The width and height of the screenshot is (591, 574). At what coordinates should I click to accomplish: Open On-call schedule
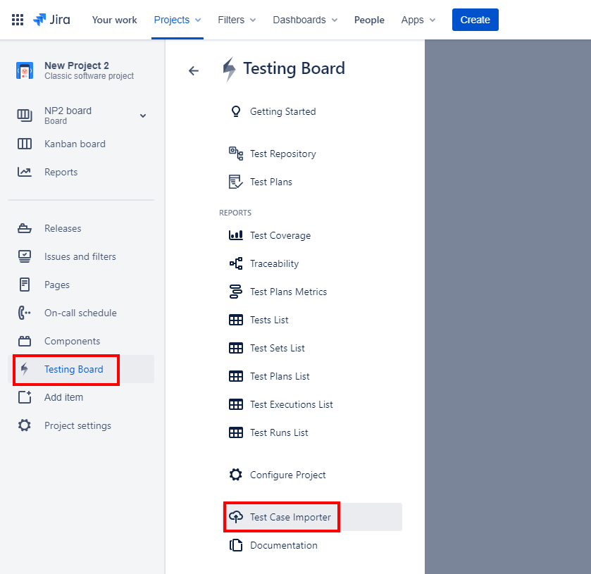coord(81,313)
